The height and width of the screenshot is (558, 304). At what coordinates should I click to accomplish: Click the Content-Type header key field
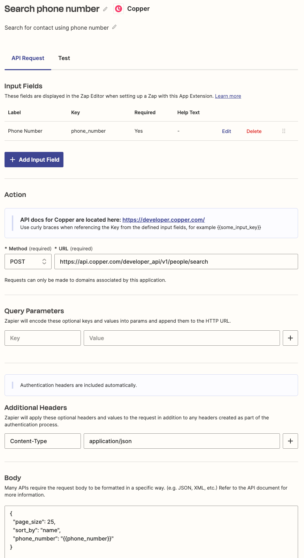[x=43, y=441]
